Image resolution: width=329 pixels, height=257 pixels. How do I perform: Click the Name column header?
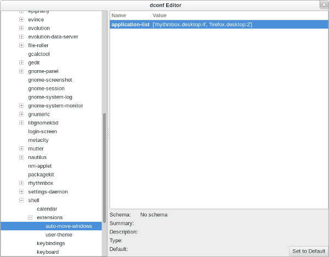click(119, 15)
